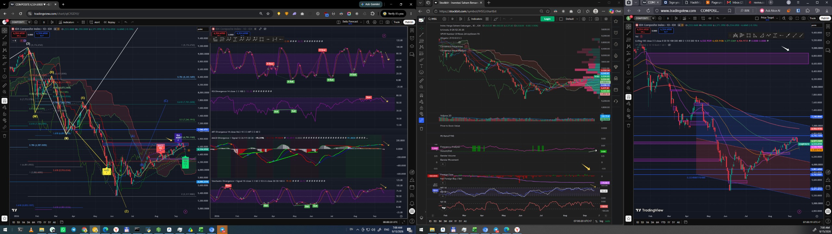Change candle chart type in left TradingView window

coord(52,22)
